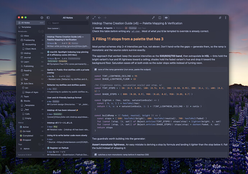
Task: Open the Art sub-notebook
Action: 31,88
